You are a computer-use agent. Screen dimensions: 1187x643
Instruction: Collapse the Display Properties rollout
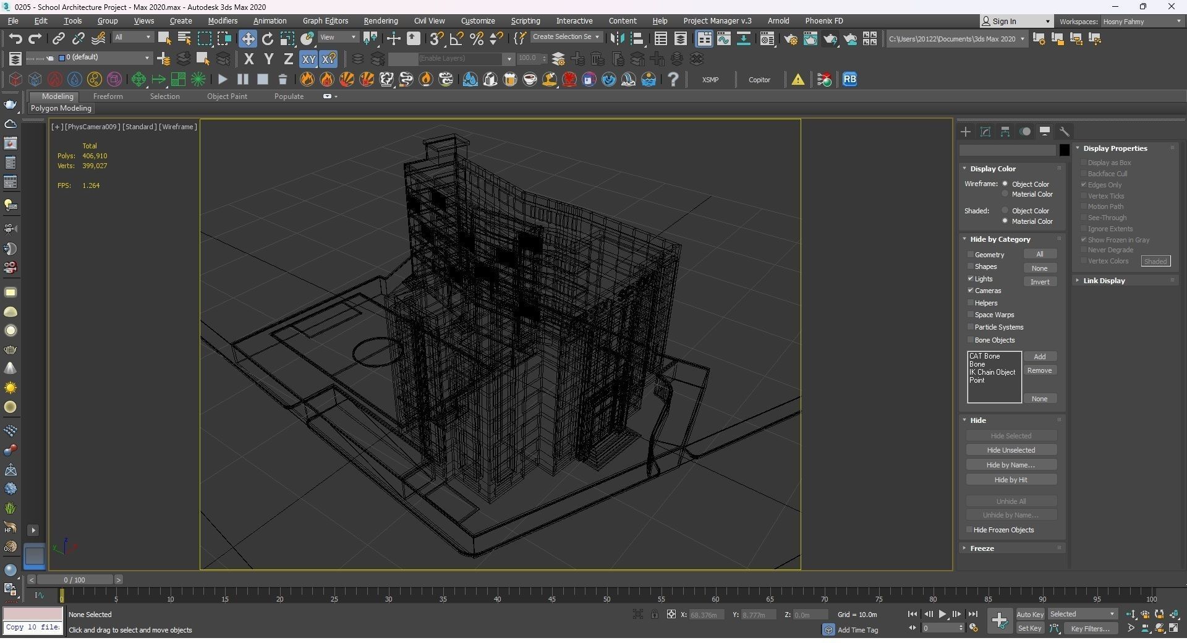click(x=1115, y=148)
